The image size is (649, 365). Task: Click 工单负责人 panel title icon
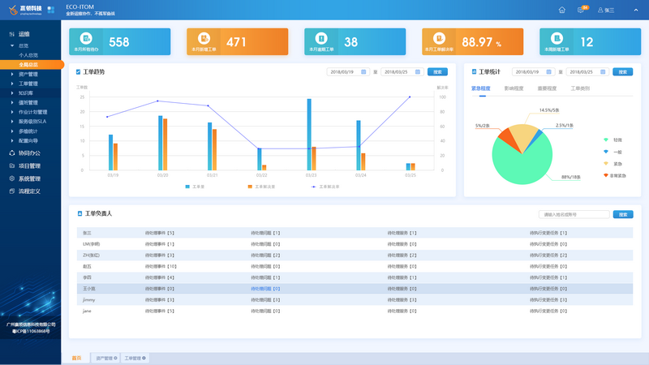click(80, 213)
